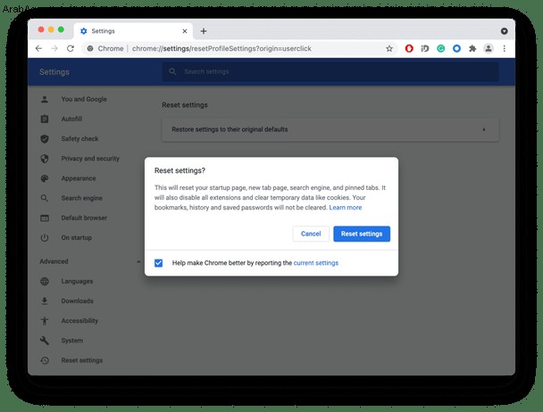Click the shield check icon beside Safety check
Image resolution: width=543 pixels, height=412 pixels.
coord(45,139)
